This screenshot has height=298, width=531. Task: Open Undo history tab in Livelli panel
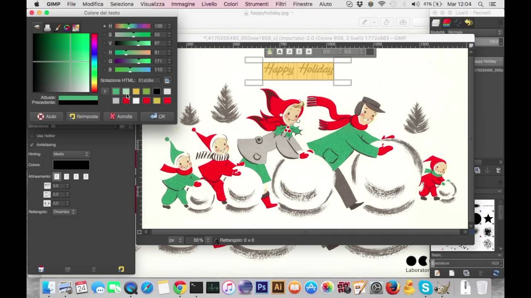click(x=469, y=23)
